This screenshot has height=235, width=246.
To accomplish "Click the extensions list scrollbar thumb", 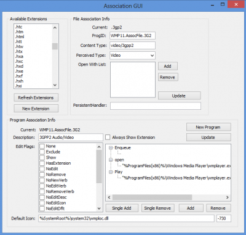I will coord(55,46).
